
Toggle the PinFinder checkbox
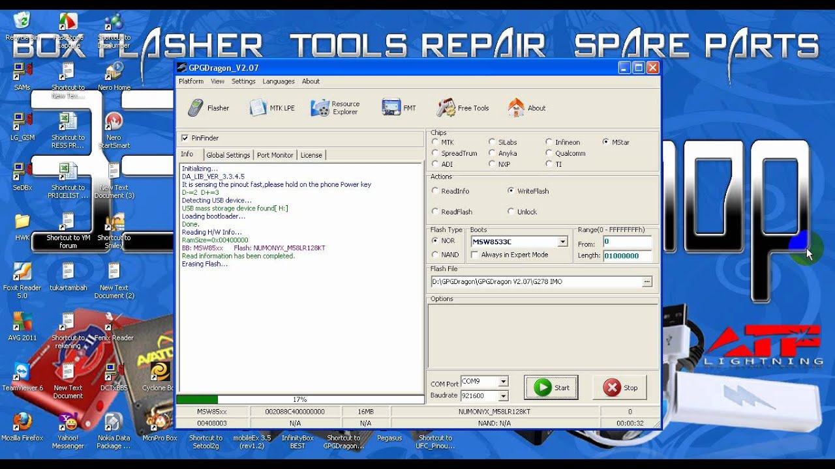click(185, 138)
